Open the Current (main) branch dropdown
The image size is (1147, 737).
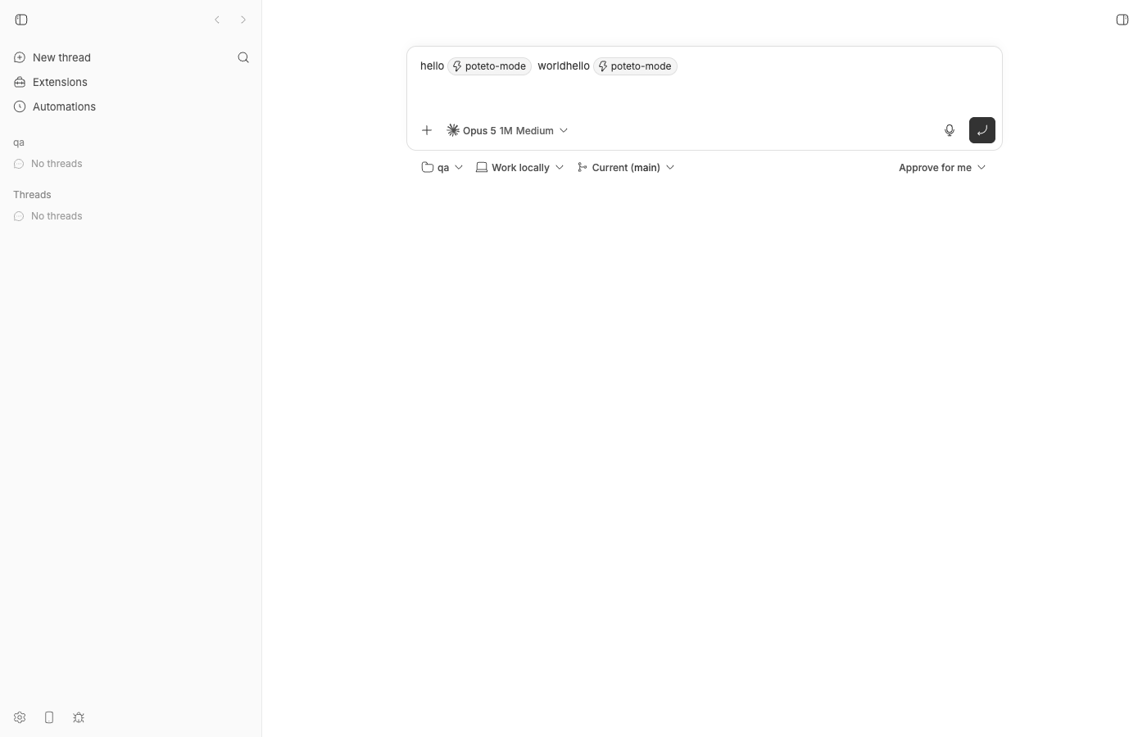pos(626,167)
